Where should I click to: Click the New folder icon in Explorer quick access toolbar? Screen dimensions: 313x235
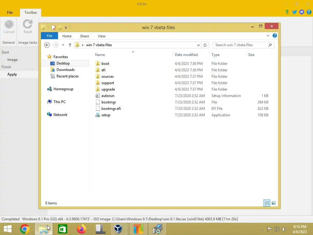pos(60,27)
